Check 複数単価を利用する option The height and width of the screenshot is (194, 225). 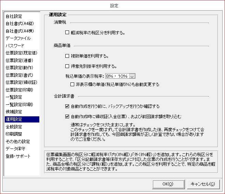coord(67,56)
